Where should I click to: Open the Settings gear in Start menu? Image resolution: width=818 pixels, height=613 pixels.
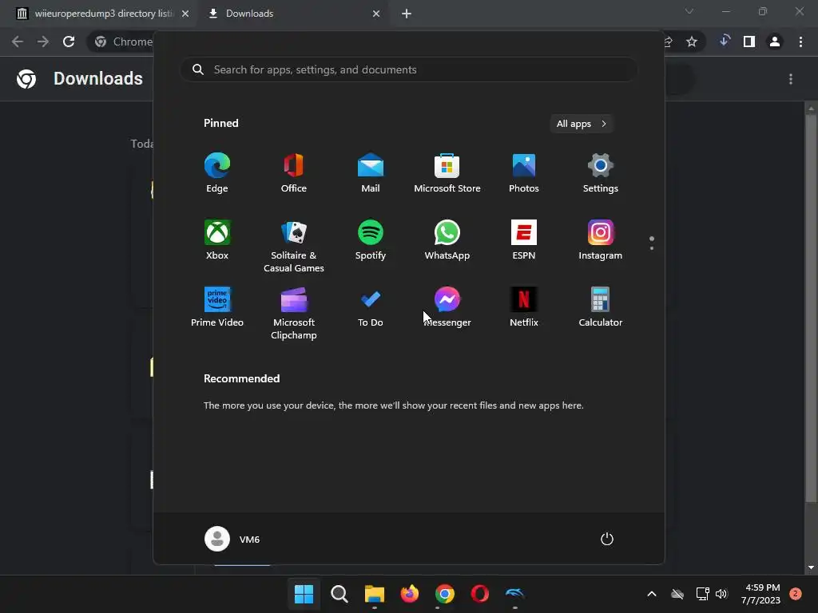tap(601, 172)
